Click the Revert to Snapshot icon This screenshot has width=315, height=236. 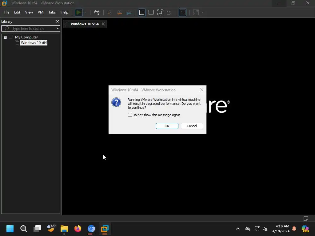[119, 12]
